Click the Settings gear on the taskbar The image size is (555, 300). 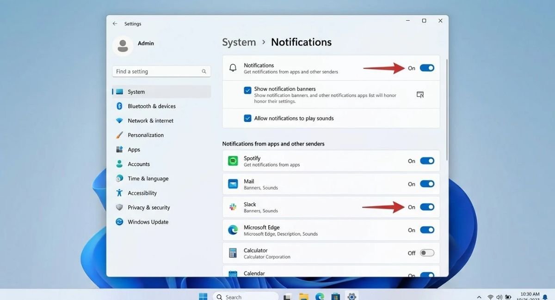click(x=351, y=297)
